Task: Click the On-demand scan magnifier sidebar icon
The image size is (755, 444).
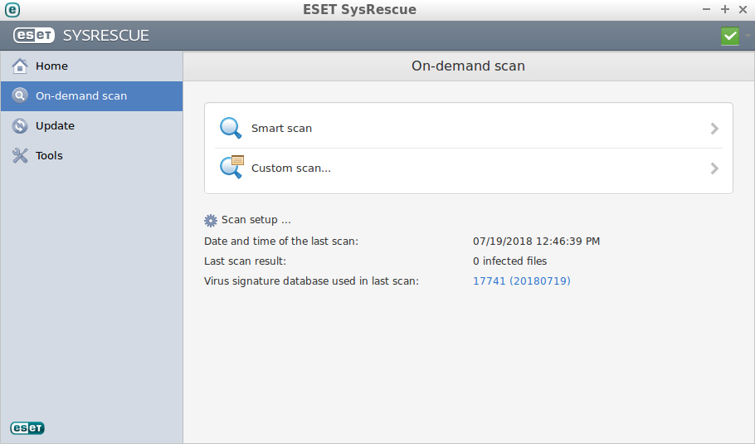Action: 20,95
